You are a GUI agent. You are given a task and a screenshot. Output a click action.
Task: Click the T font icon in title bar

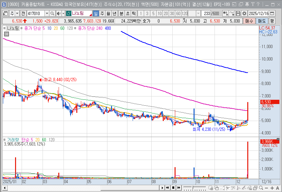(x=253, y=4)
